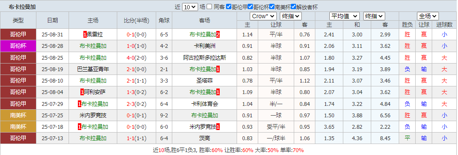Untick the 哥伦甲 filter checkbox
Screen dimensions: 458x155
[x=229, y=7]
